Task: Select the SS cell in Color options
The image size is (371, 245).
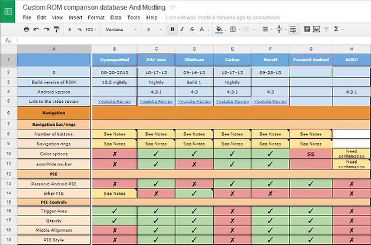Action: click(311, 154)
